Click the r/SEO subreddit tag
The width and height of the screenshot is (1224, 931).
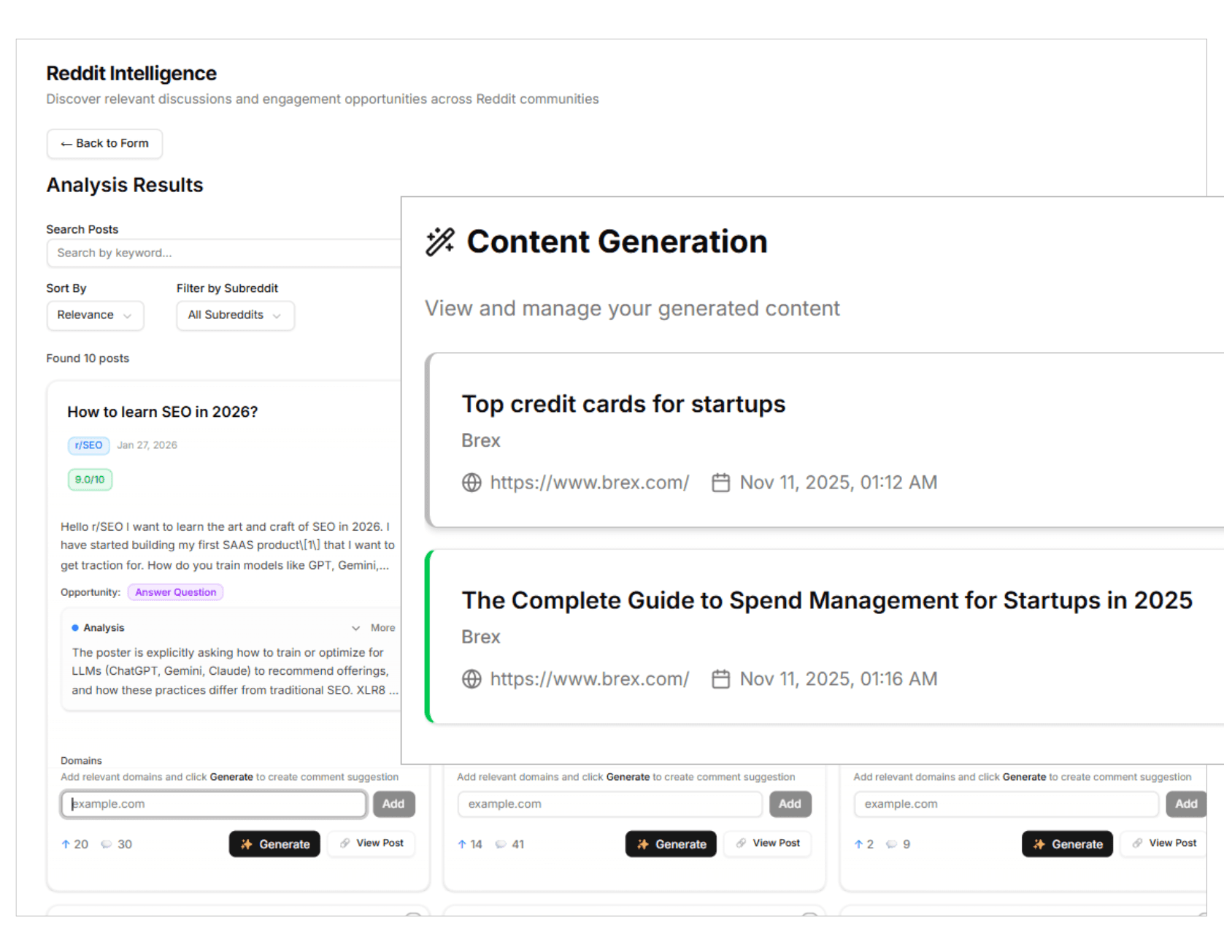pos(88,445)
